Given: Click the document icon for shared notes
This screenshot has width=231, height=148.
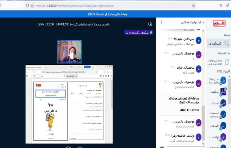Looking at the screenshot, I should (227, 62).
